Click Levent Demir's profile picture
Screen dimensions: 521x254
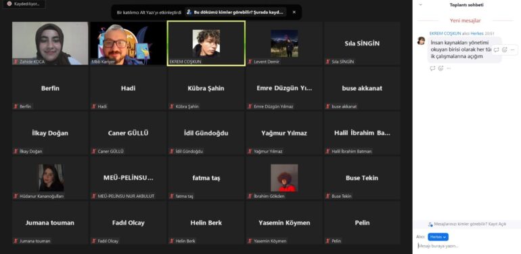(x=284, y=43)
